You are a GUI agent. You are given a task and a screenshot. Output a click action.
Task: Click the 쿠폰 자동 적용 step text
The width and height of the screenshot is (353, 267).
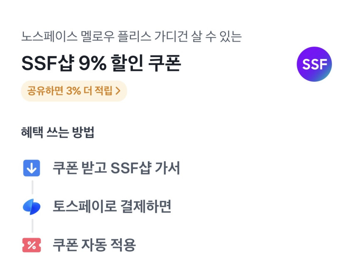coord(94,245)
